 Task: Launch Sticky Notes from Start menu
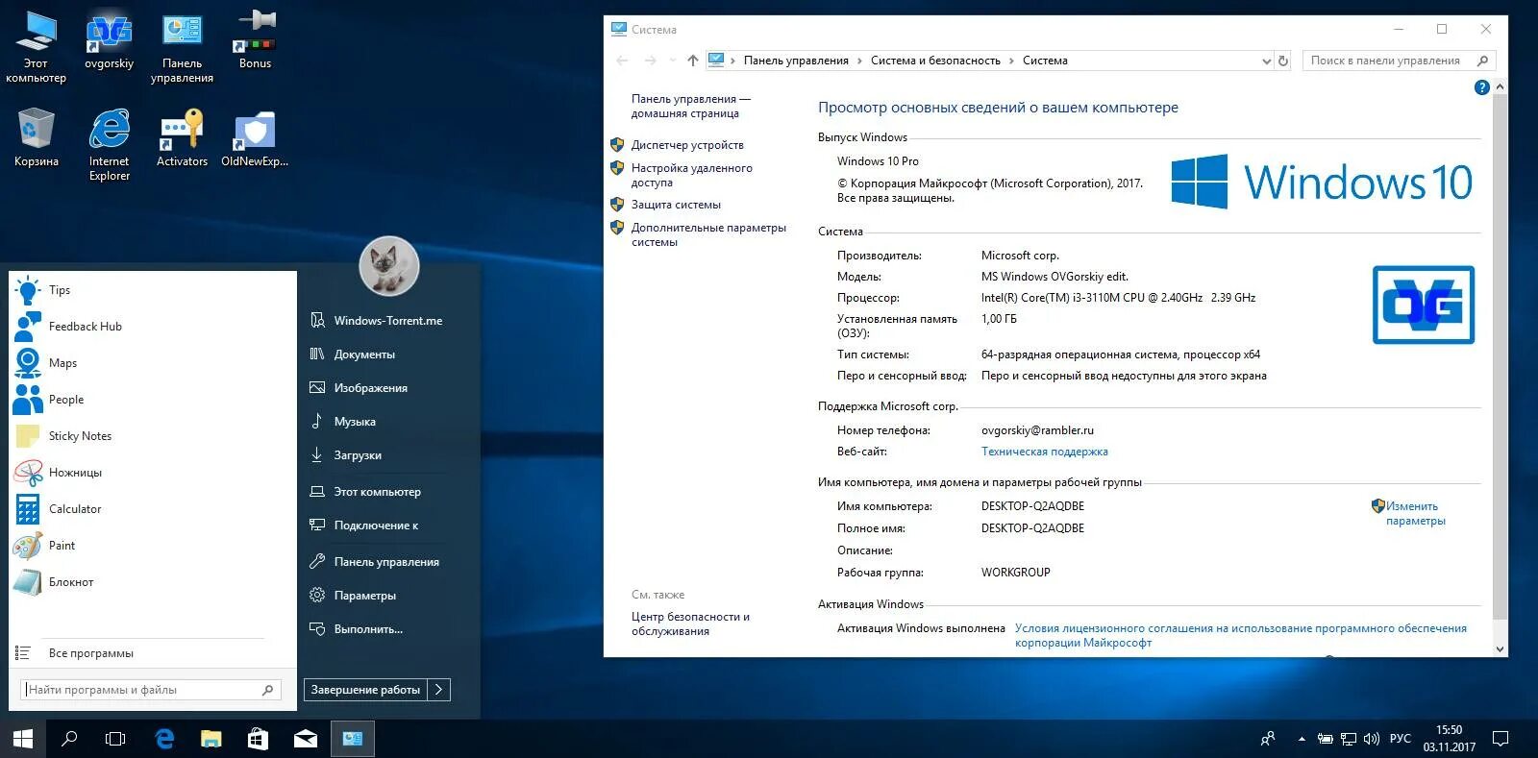tap(153, 436)
